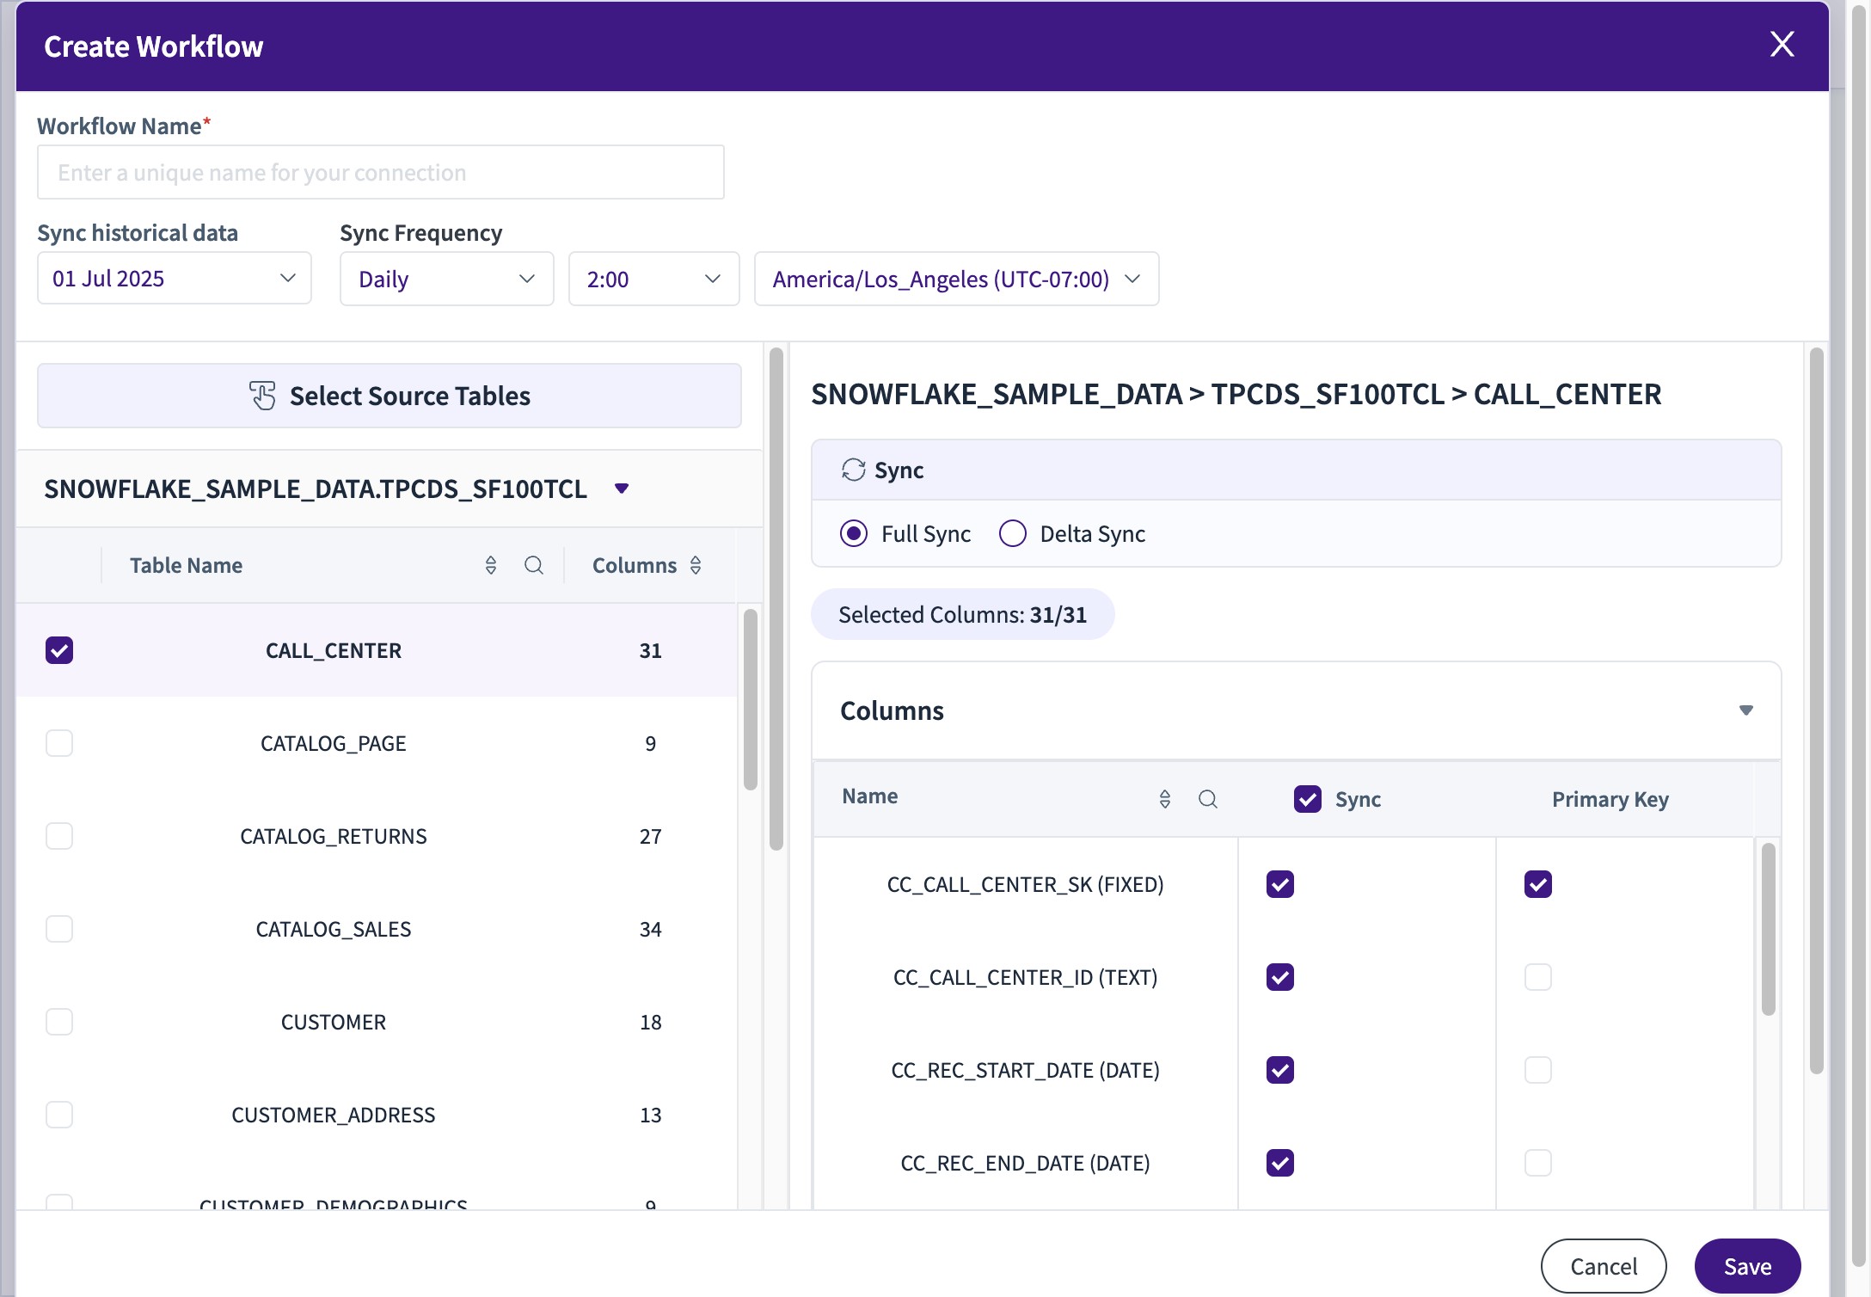Click sort arrows next to Table Name
Screen dimensions: 1871x1297
pyautogui.click(x=491, y=565)
